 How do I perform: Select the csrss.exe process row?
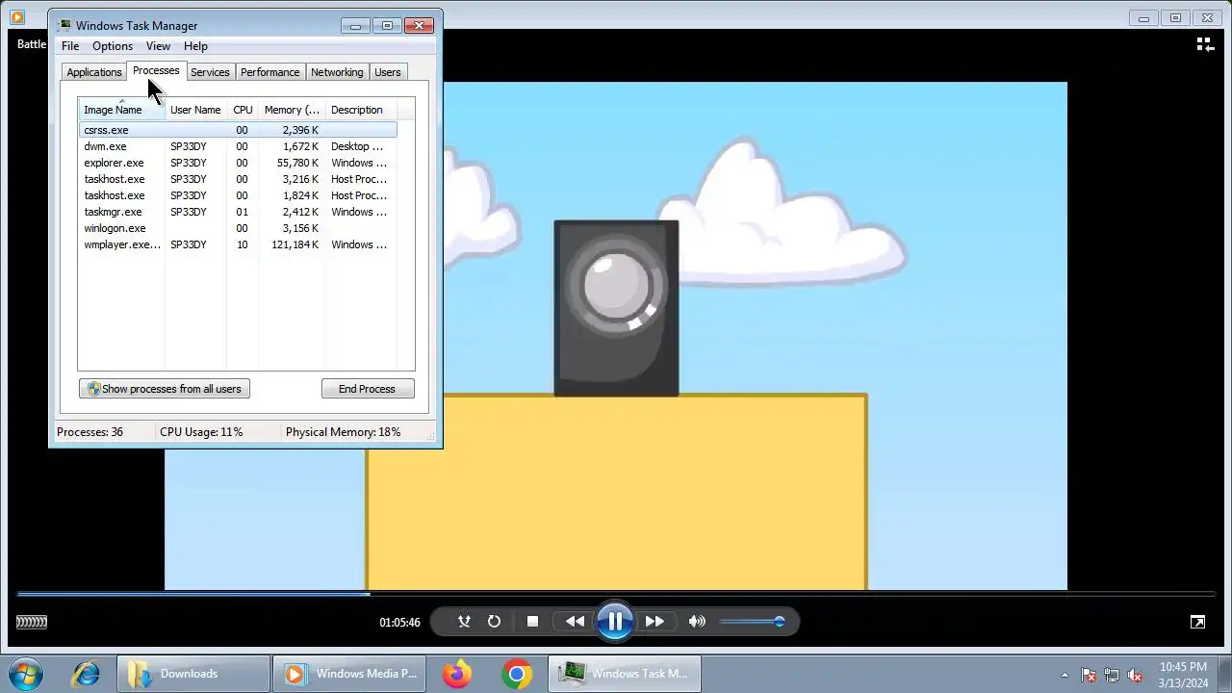tap(238, 130)
